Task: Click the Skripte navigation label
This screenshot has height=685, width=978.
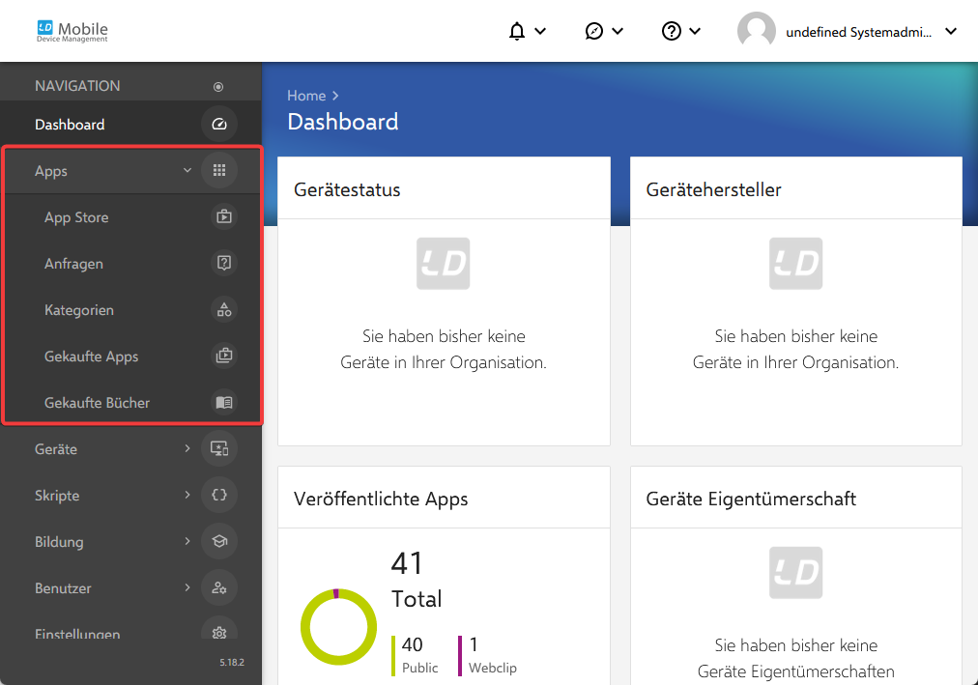Action: click(57, 496)
